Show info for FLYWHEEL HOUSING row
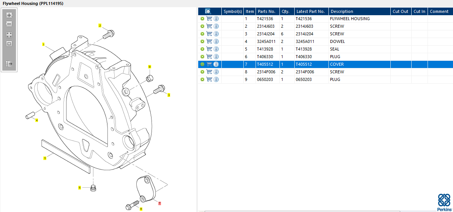Image resolution: width=453 pixels, height=212 pixels. tap(216, 19)
